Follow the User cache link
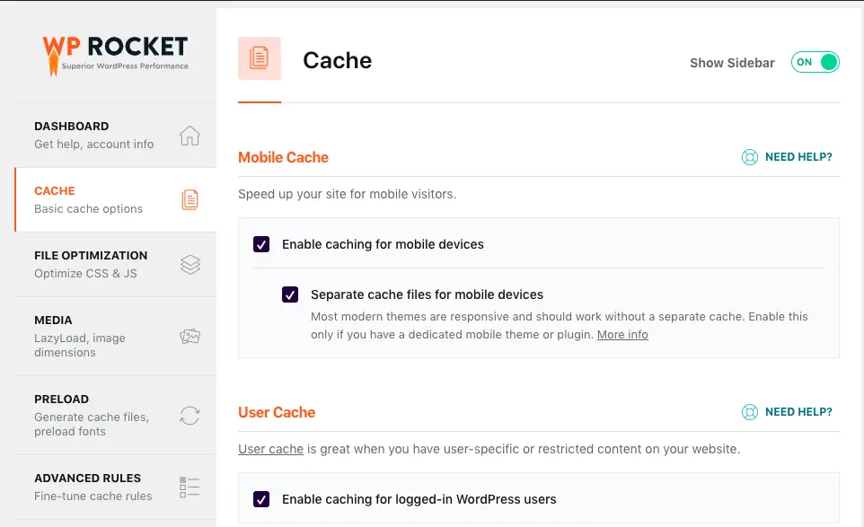This screenshot has height=527, width=864. 270,449
